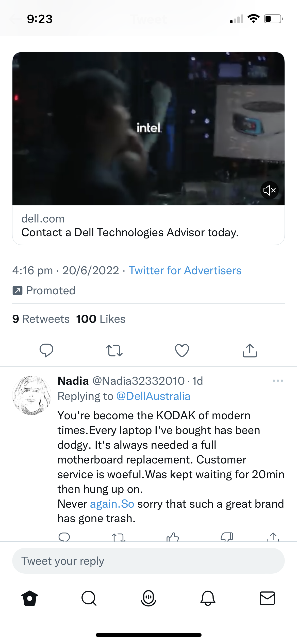View the 100 Likes list
Viewport: 297px width, 643px height.
[101, 319]
